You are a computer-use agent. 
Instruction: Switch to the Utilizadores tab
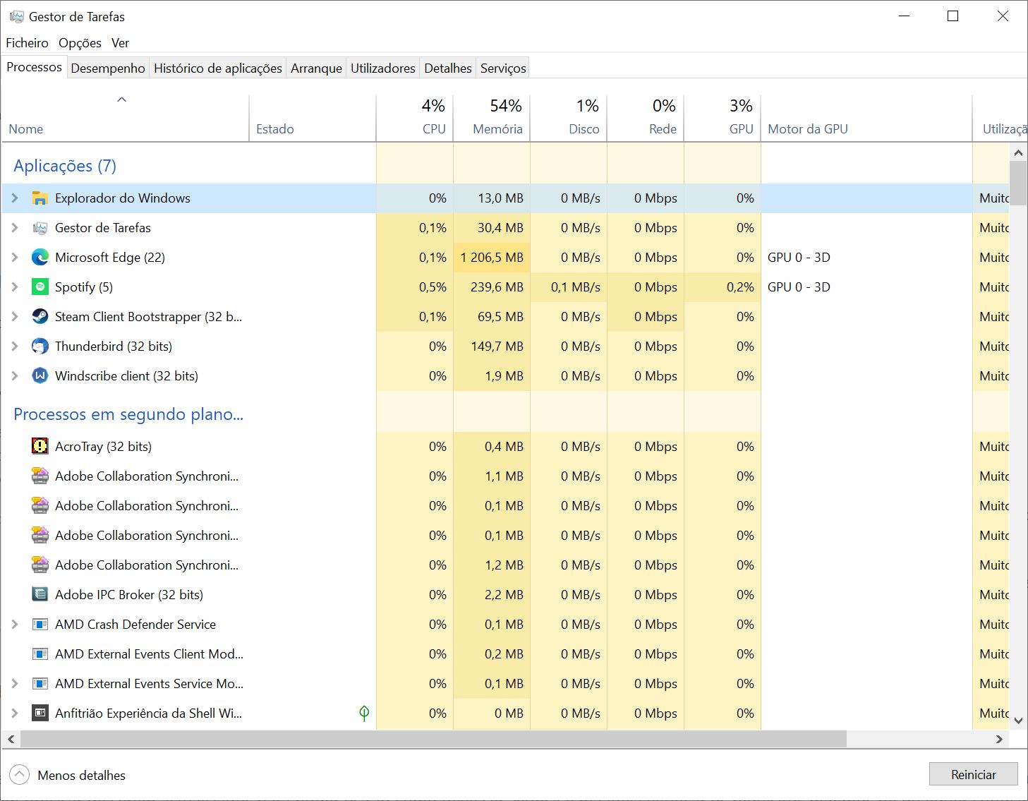[383, 68]
